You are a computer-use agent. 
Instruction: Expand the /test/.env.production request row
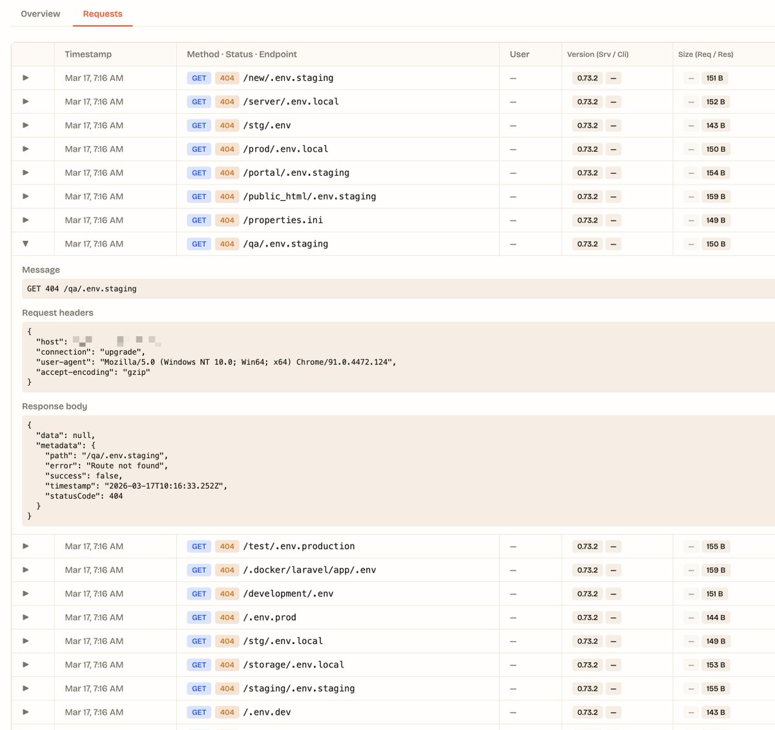[26, 546]
